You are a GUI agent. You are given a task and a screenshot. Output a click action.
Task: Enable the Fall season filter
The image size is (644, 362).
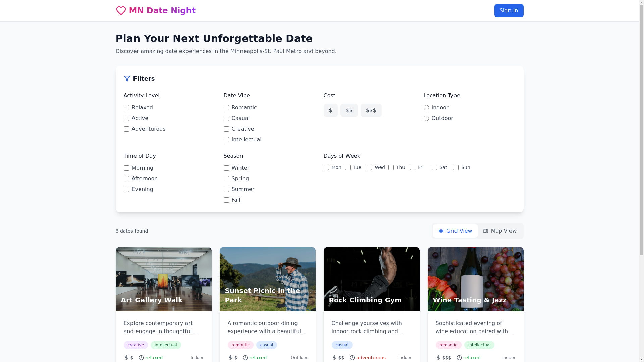[226, 200]
